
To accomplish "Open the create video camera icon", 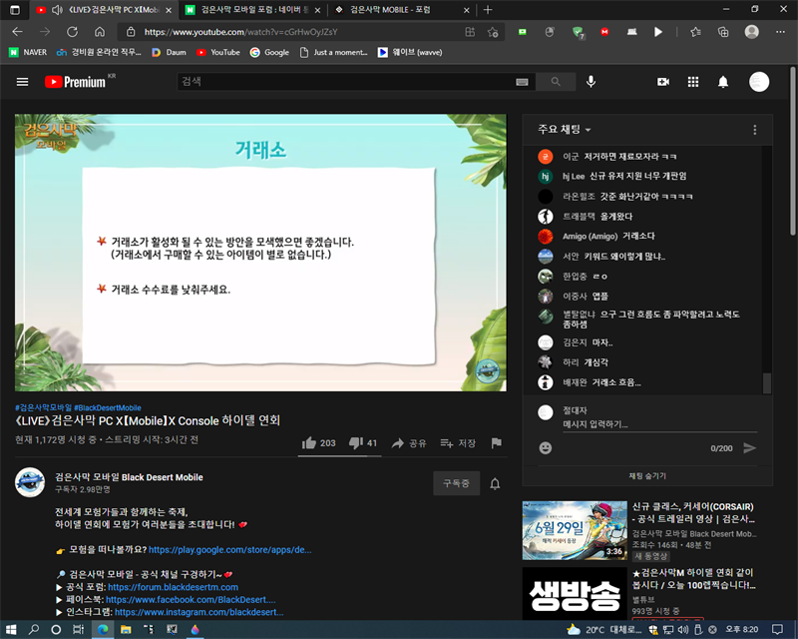I will click(663, 82).
